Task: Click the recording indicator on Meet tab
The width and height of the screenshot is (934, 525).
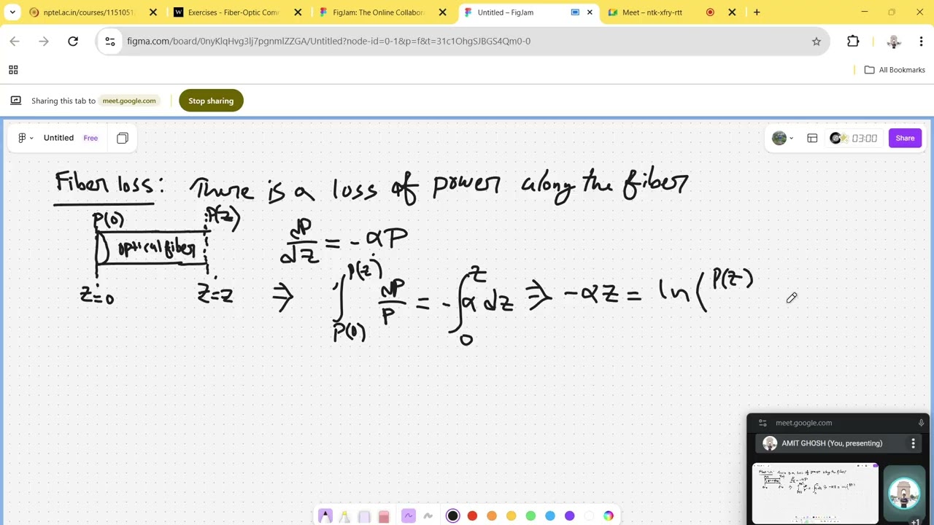Action: point(710,12)
